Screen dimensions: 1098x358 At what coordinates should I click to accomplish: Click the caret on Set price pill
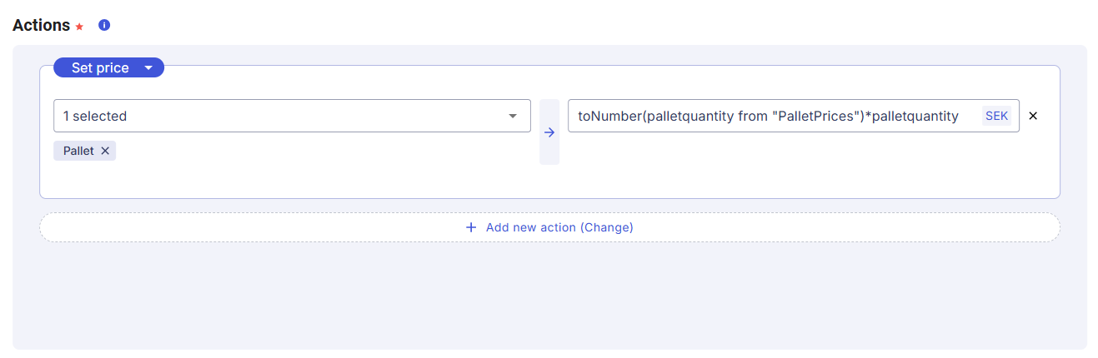point(148,68)
